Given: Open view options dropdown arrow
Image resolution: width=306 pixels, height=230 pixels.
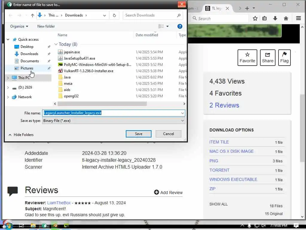Looking at the screenshot, I should [x=167, y=26].
